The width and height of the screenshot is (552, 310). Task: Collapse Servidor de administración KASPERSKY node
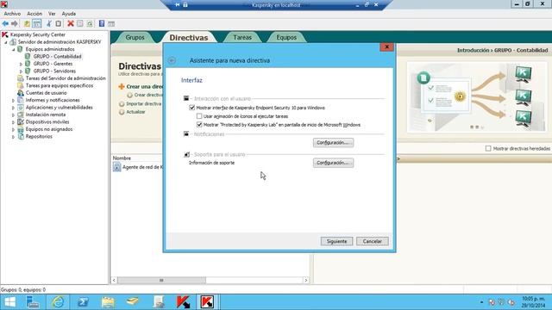point(6,42)
